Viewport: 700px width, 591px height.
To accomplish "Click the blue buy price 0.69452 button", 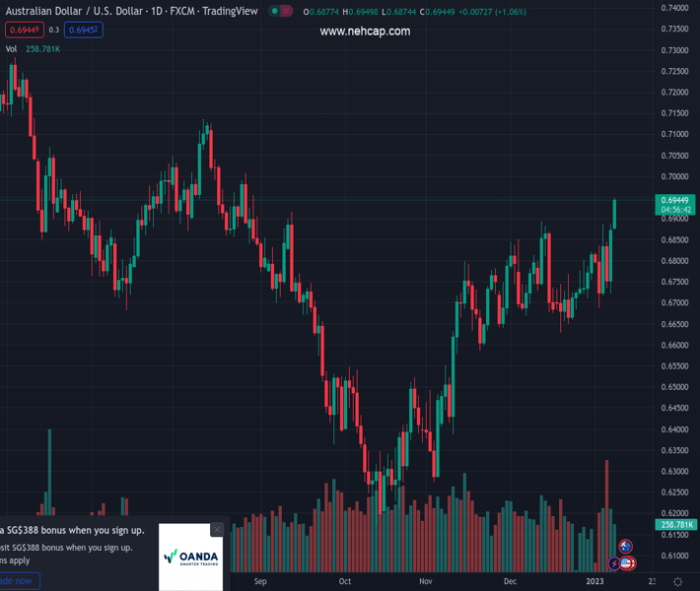I will tap(84, 30).
